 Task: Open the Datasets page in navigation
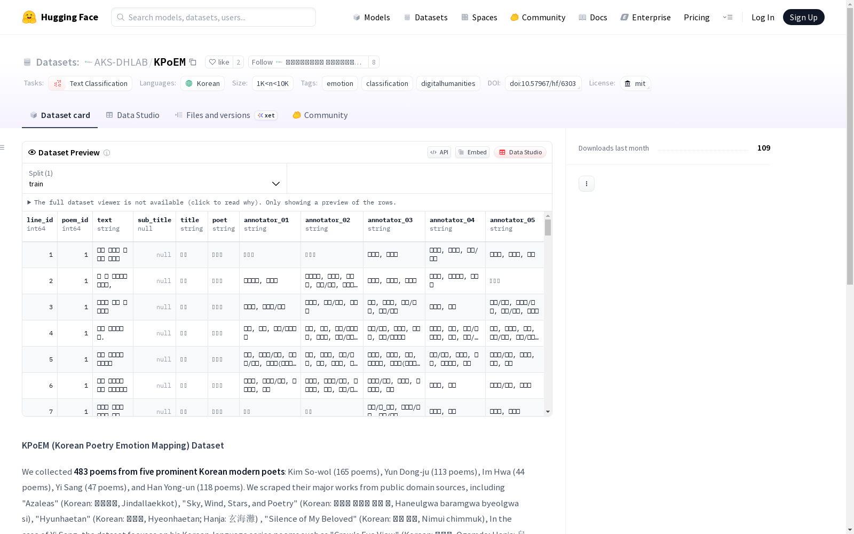click(x=425, y=17)
